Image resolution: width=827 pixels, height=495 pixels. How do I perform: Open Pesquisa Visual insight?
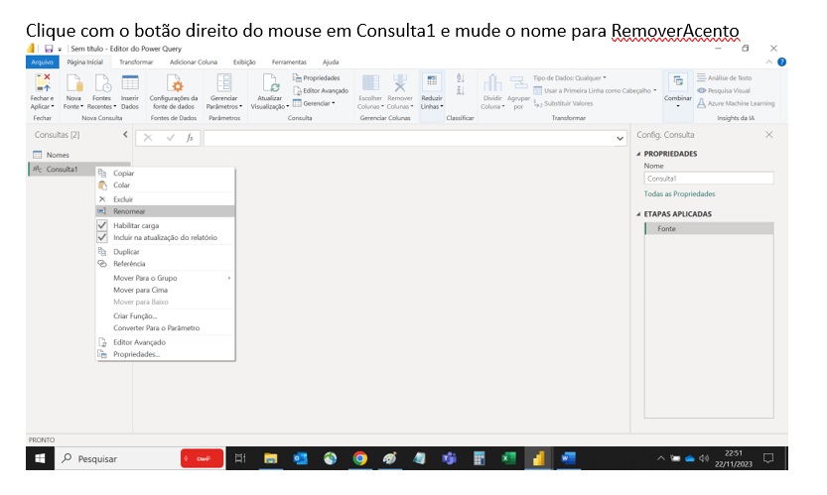(x=724, y=90)
